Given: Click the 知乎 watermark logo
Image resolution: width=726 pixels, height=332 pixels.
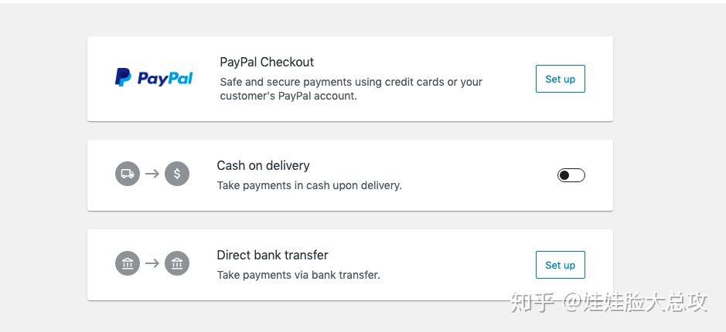Looking at the screenshot, I should point(533,302).
